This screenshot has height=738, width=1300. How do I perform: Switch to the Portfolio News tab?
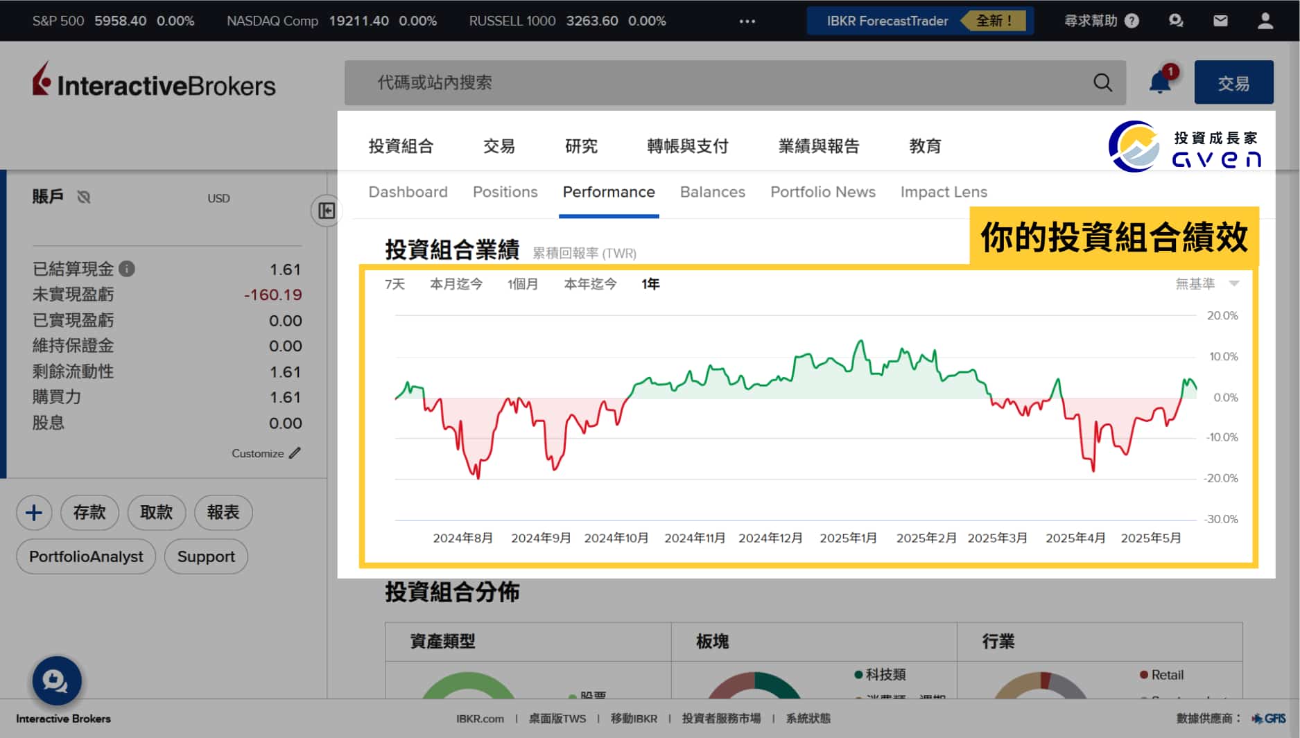pos(822,192)
